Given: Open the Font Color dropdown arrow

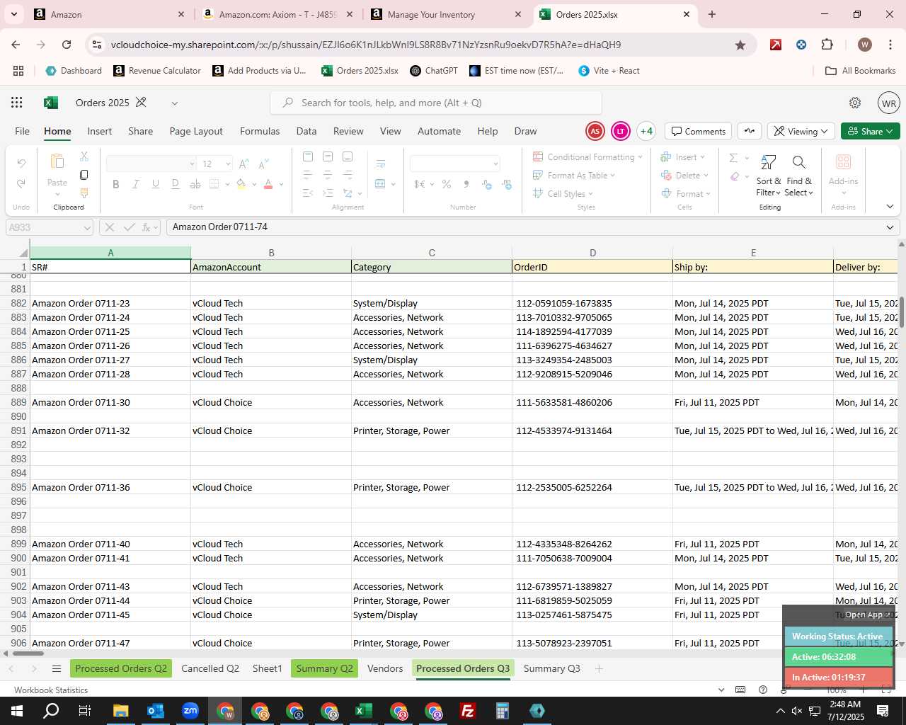Looking at the screenshot, I should [281, 184].
